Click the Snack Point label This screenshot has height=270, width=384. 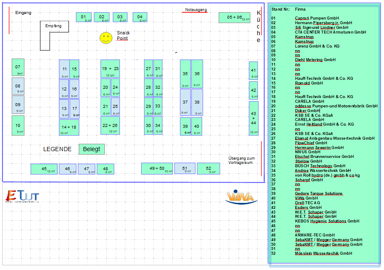123,36
